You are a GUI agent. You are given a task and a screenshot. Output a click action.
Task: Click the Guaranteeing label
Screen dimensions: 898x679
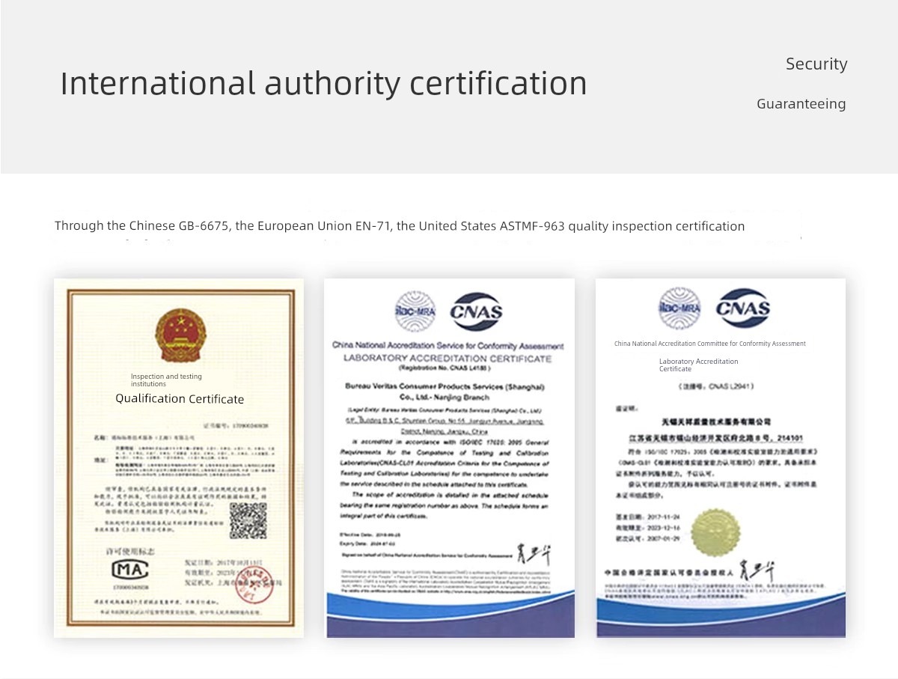801,104
